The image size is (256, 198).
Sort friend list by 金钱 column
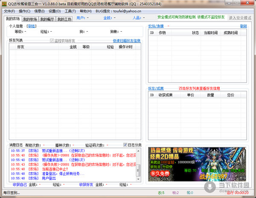pyautogui.click(x=69, y=47)
